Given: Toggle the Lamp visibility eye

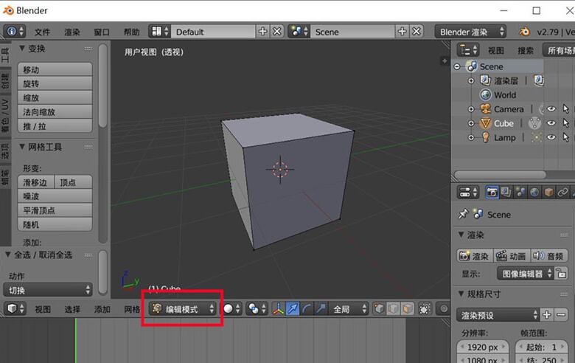Looking at the screenshot, I should click(551, 137).
